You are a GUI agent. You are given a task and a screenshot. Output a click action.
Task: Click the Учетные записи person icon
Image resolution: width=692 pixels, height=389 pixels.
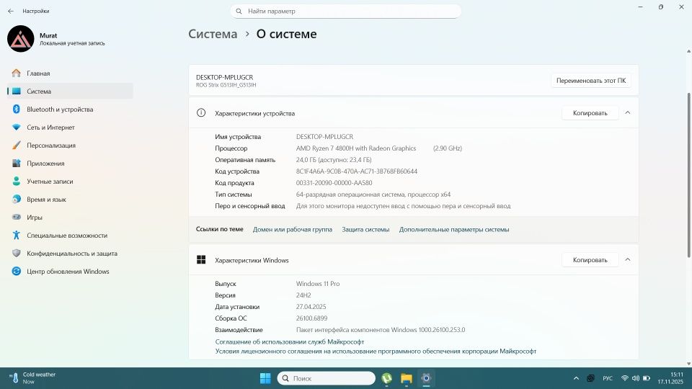point(17,182)
